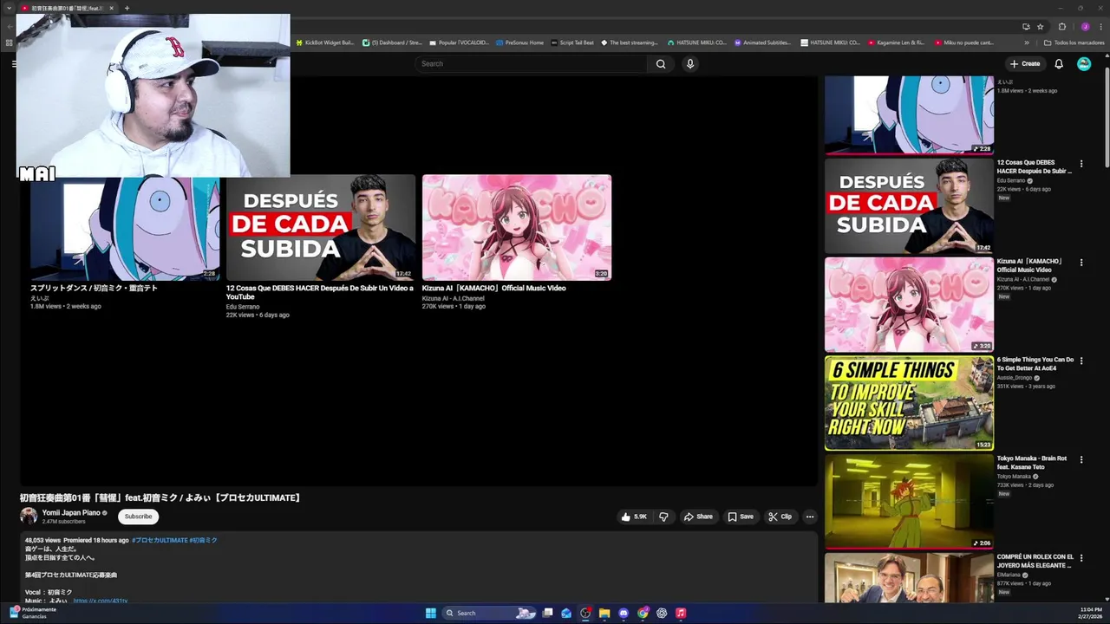This screenshot has width=1110, height=624.
Task: Open taskbar clock showing 11:04 PM
Action: 1090,613
